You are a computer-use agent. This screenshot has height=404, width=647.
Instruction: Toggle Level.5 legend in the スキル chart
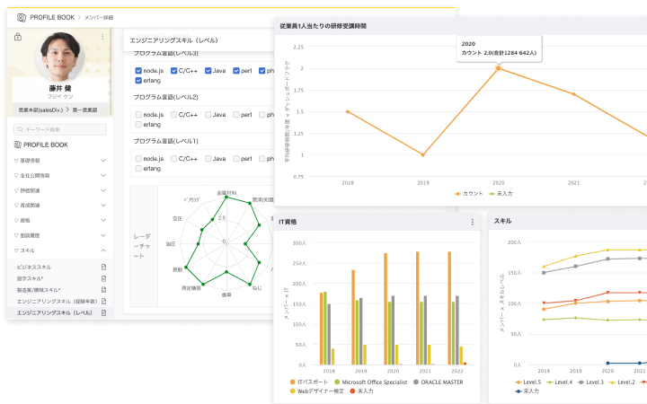tap(527, 382)
